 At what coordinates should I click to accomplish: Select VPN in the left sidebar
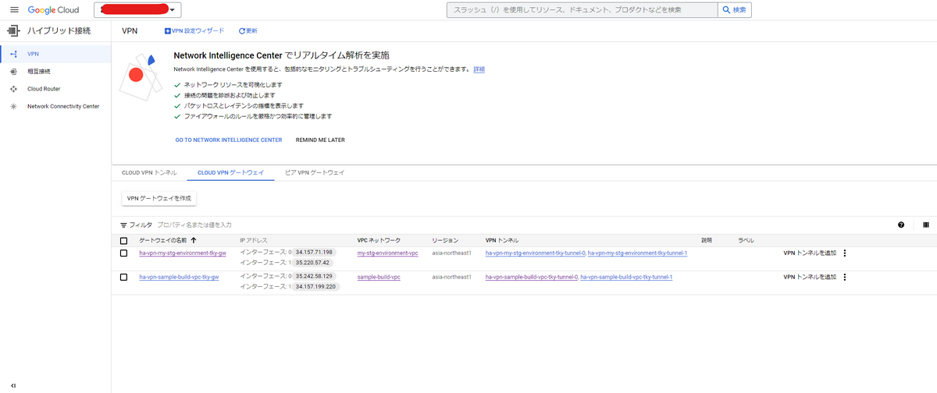tap(55, 54)
